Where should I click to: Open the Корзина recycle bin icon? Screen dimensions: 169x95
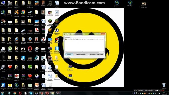[164, 86]
